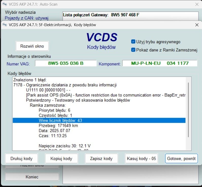
Task: Select 'Potwierdzony - Testowany od skasowania' line
Action: coord(99,100)
